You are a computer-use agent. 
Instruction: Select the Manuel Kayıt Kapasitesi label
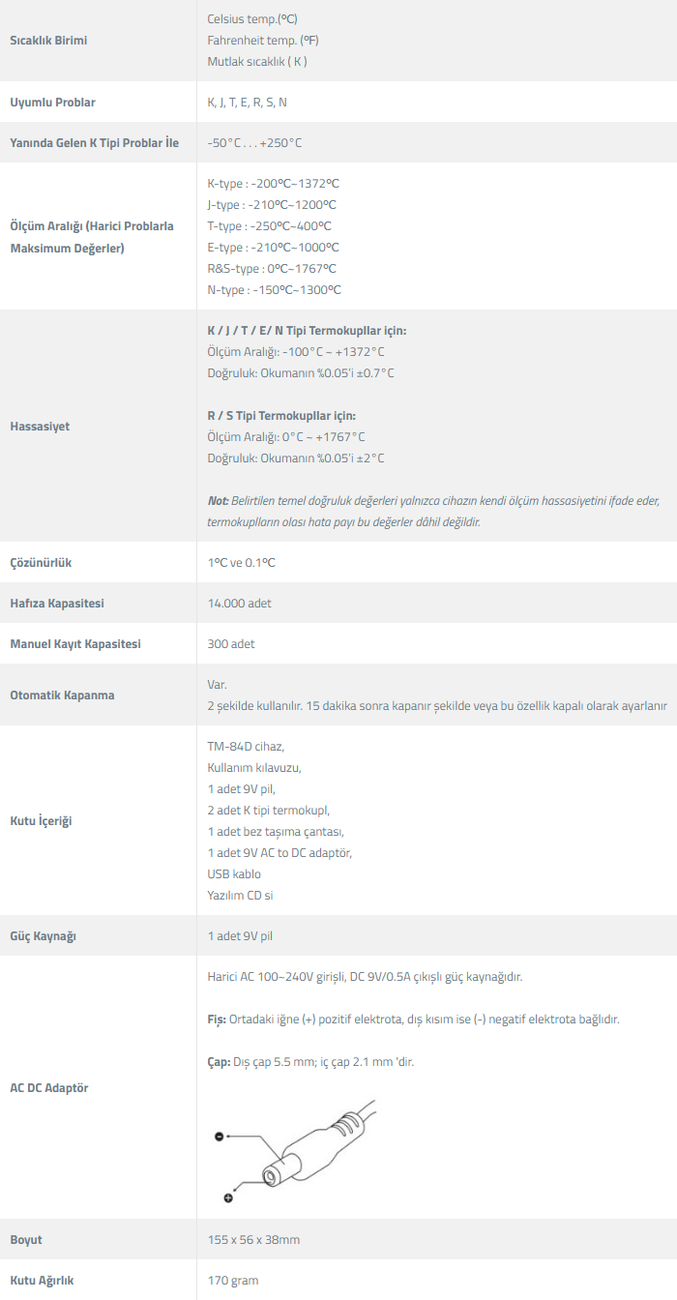pyautogui.click(x=75, y=644)
